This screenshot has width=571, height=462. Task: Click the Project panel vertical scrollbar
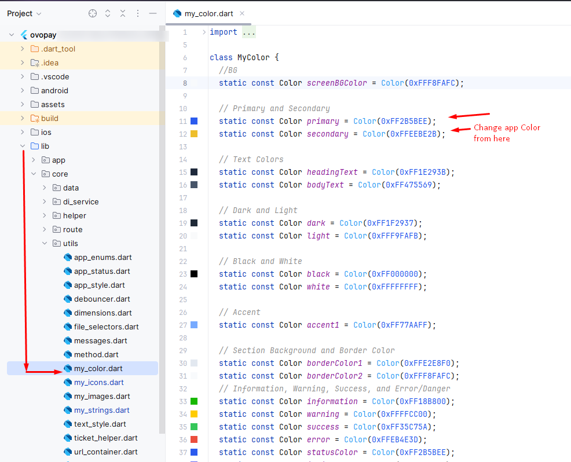point(162,229)
